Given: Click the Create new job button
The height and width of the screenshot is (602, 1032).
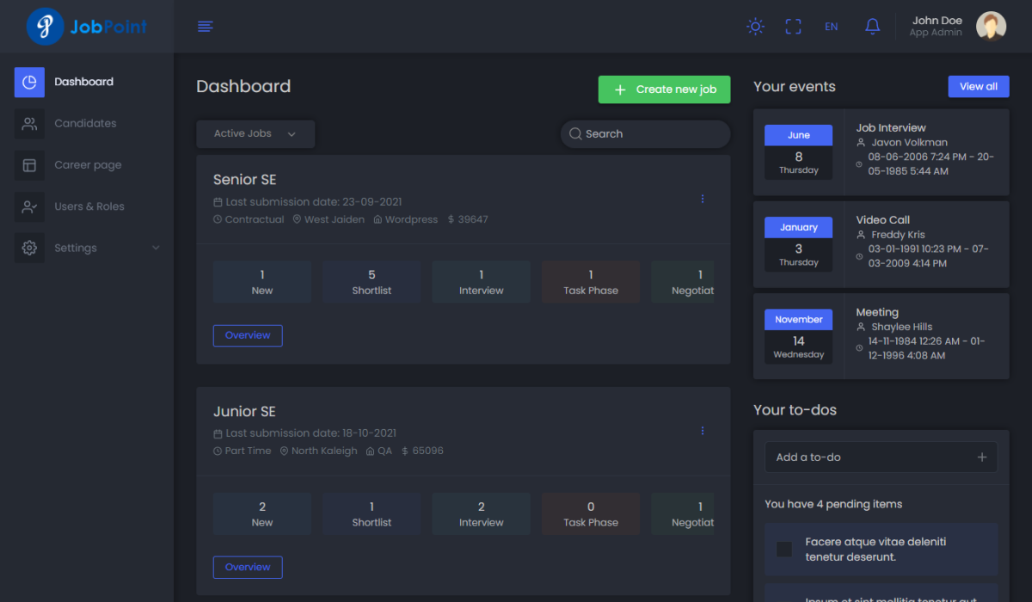Looking at the screenshot, I should click(664, 89).
